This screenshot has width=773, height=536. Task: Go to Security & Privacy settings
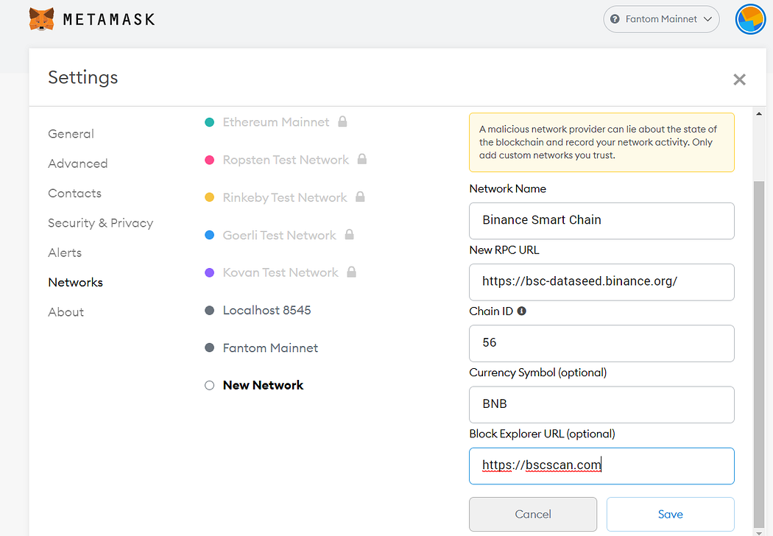100,223
